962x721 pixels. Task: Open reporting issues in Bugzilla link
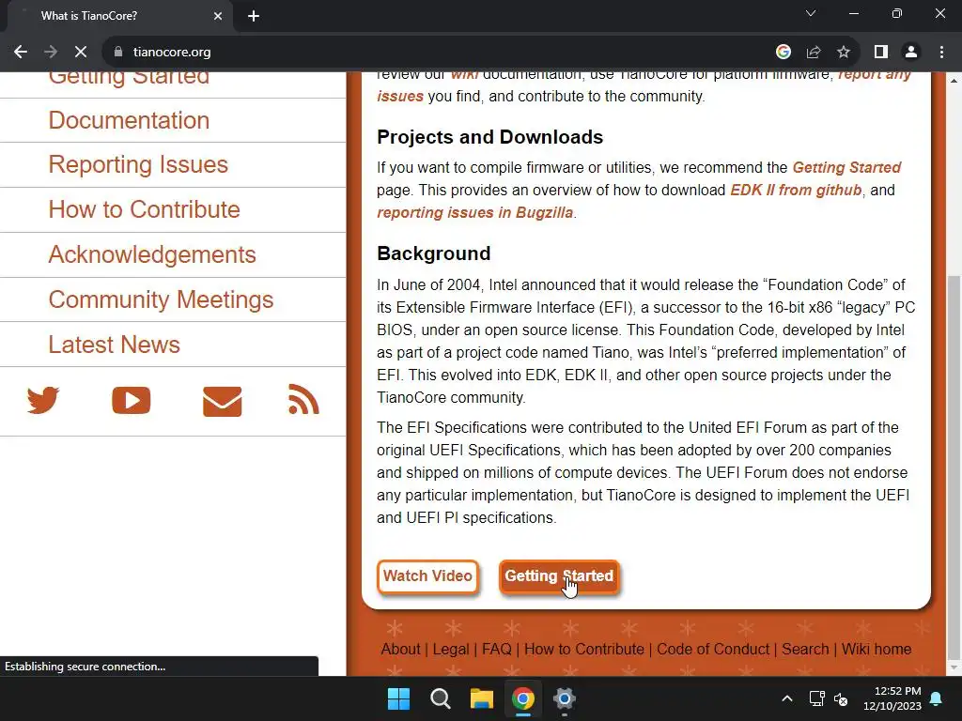[x=474, y=213]
